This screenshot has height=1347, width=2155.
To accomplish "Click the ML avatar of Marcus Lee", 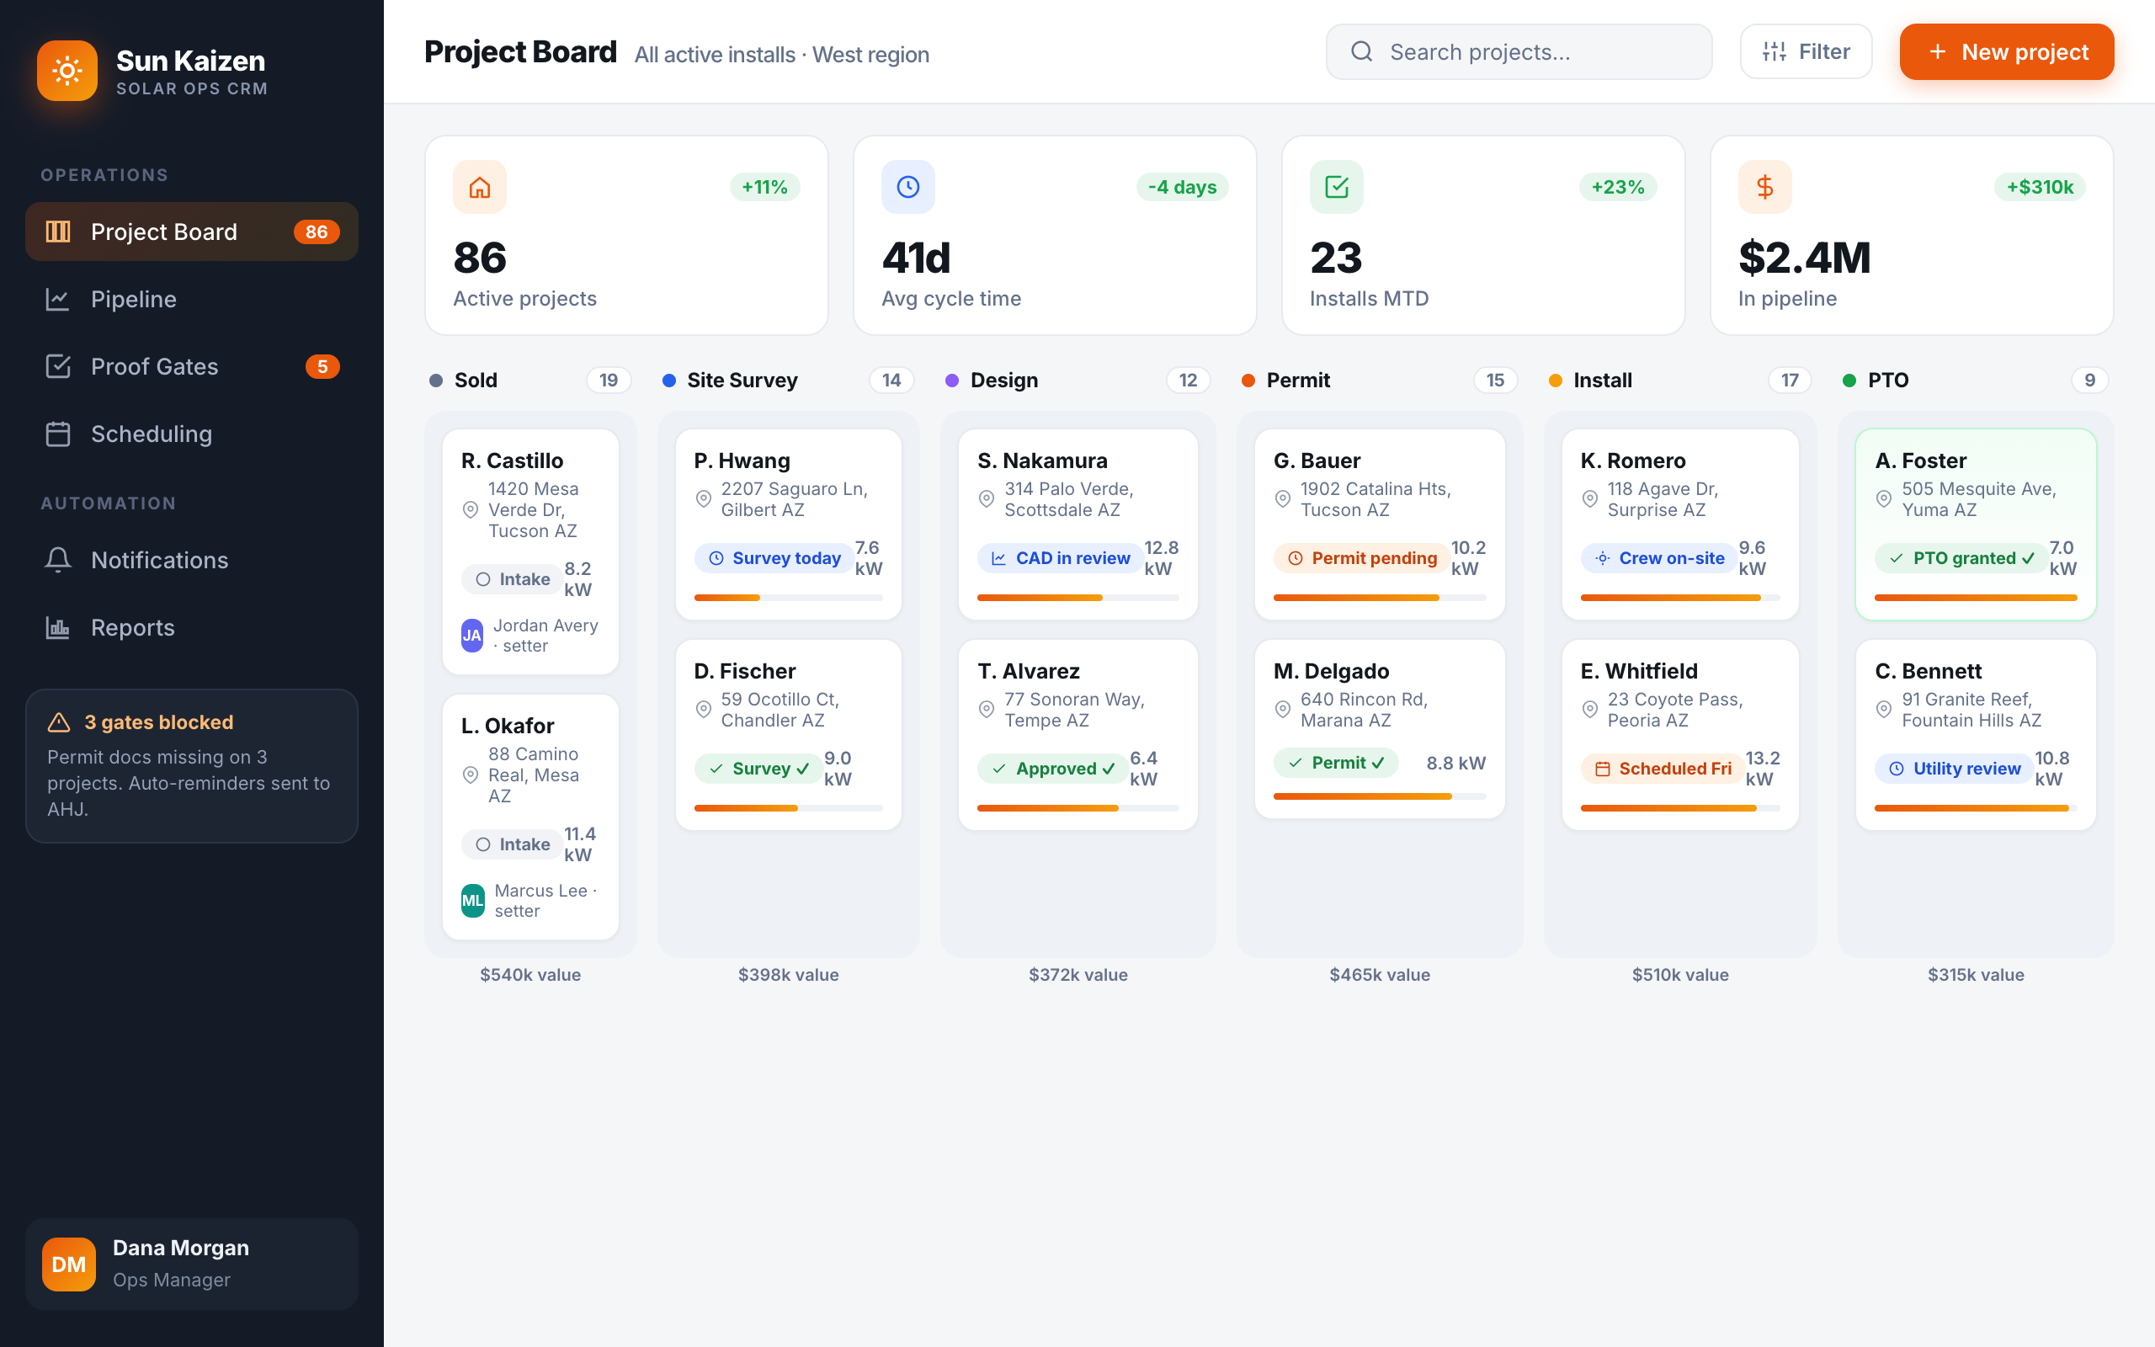I will tap(473, 901).
